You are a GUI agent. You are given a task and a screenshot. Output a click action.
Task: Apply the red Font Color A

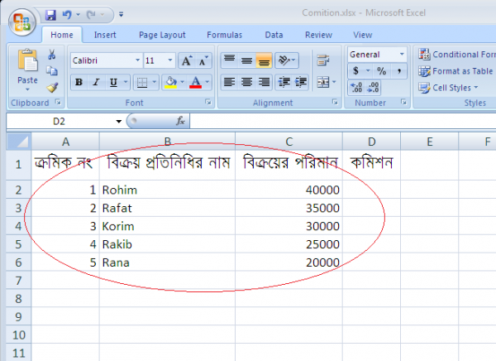point(196,83)
